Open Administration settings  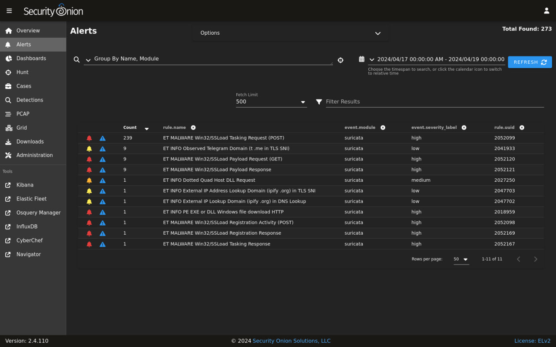coord(33,155)
